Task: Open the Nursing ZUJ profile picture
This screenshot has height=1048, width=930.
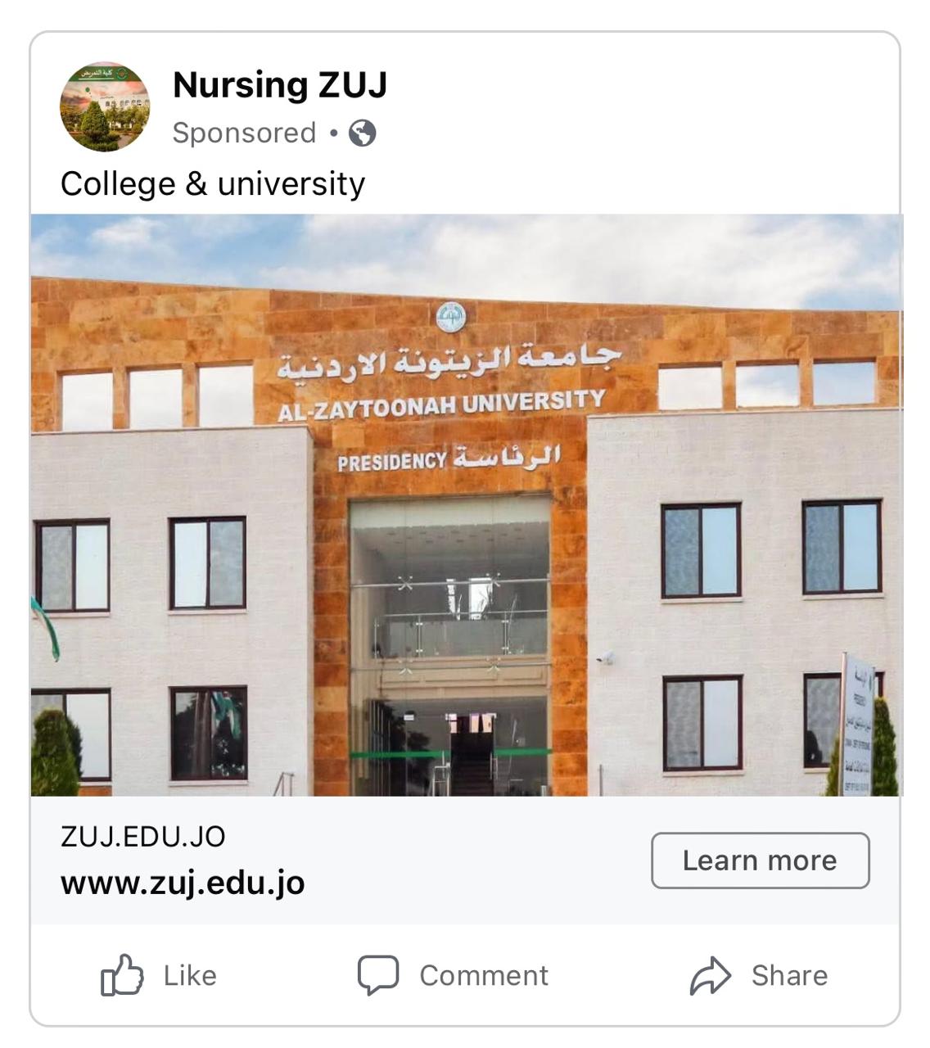Action: [105, 106]
